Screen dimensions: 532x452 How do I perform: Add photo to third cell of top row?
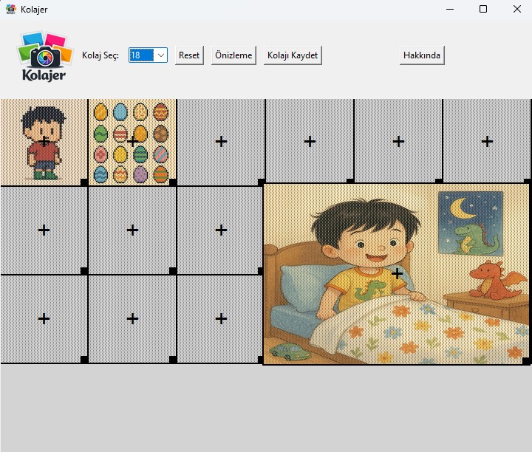pos(221,142)
